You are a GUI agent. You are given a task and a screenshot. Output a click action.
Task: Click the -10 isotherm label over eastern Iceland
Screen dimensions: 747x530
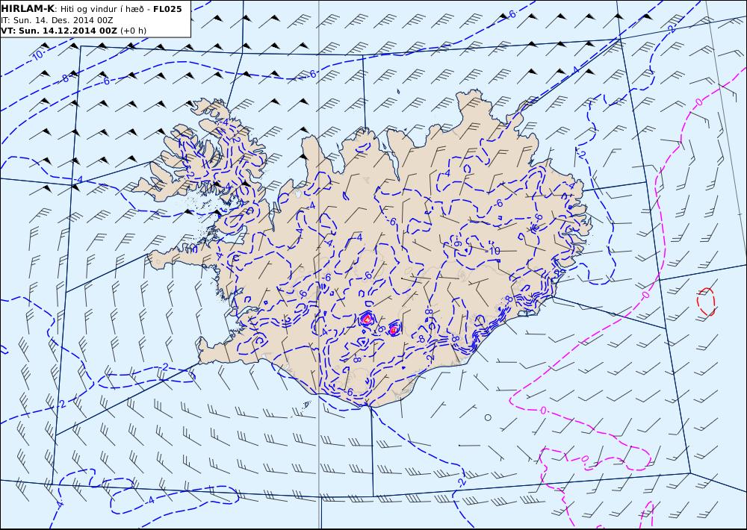click(493, 251)
